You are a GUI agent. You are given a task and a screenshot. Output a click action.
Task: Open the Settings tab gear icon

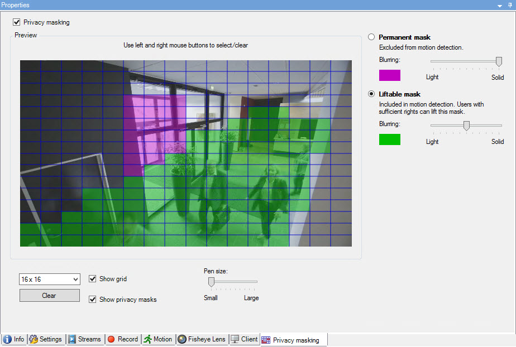click(x=34, y=339)
